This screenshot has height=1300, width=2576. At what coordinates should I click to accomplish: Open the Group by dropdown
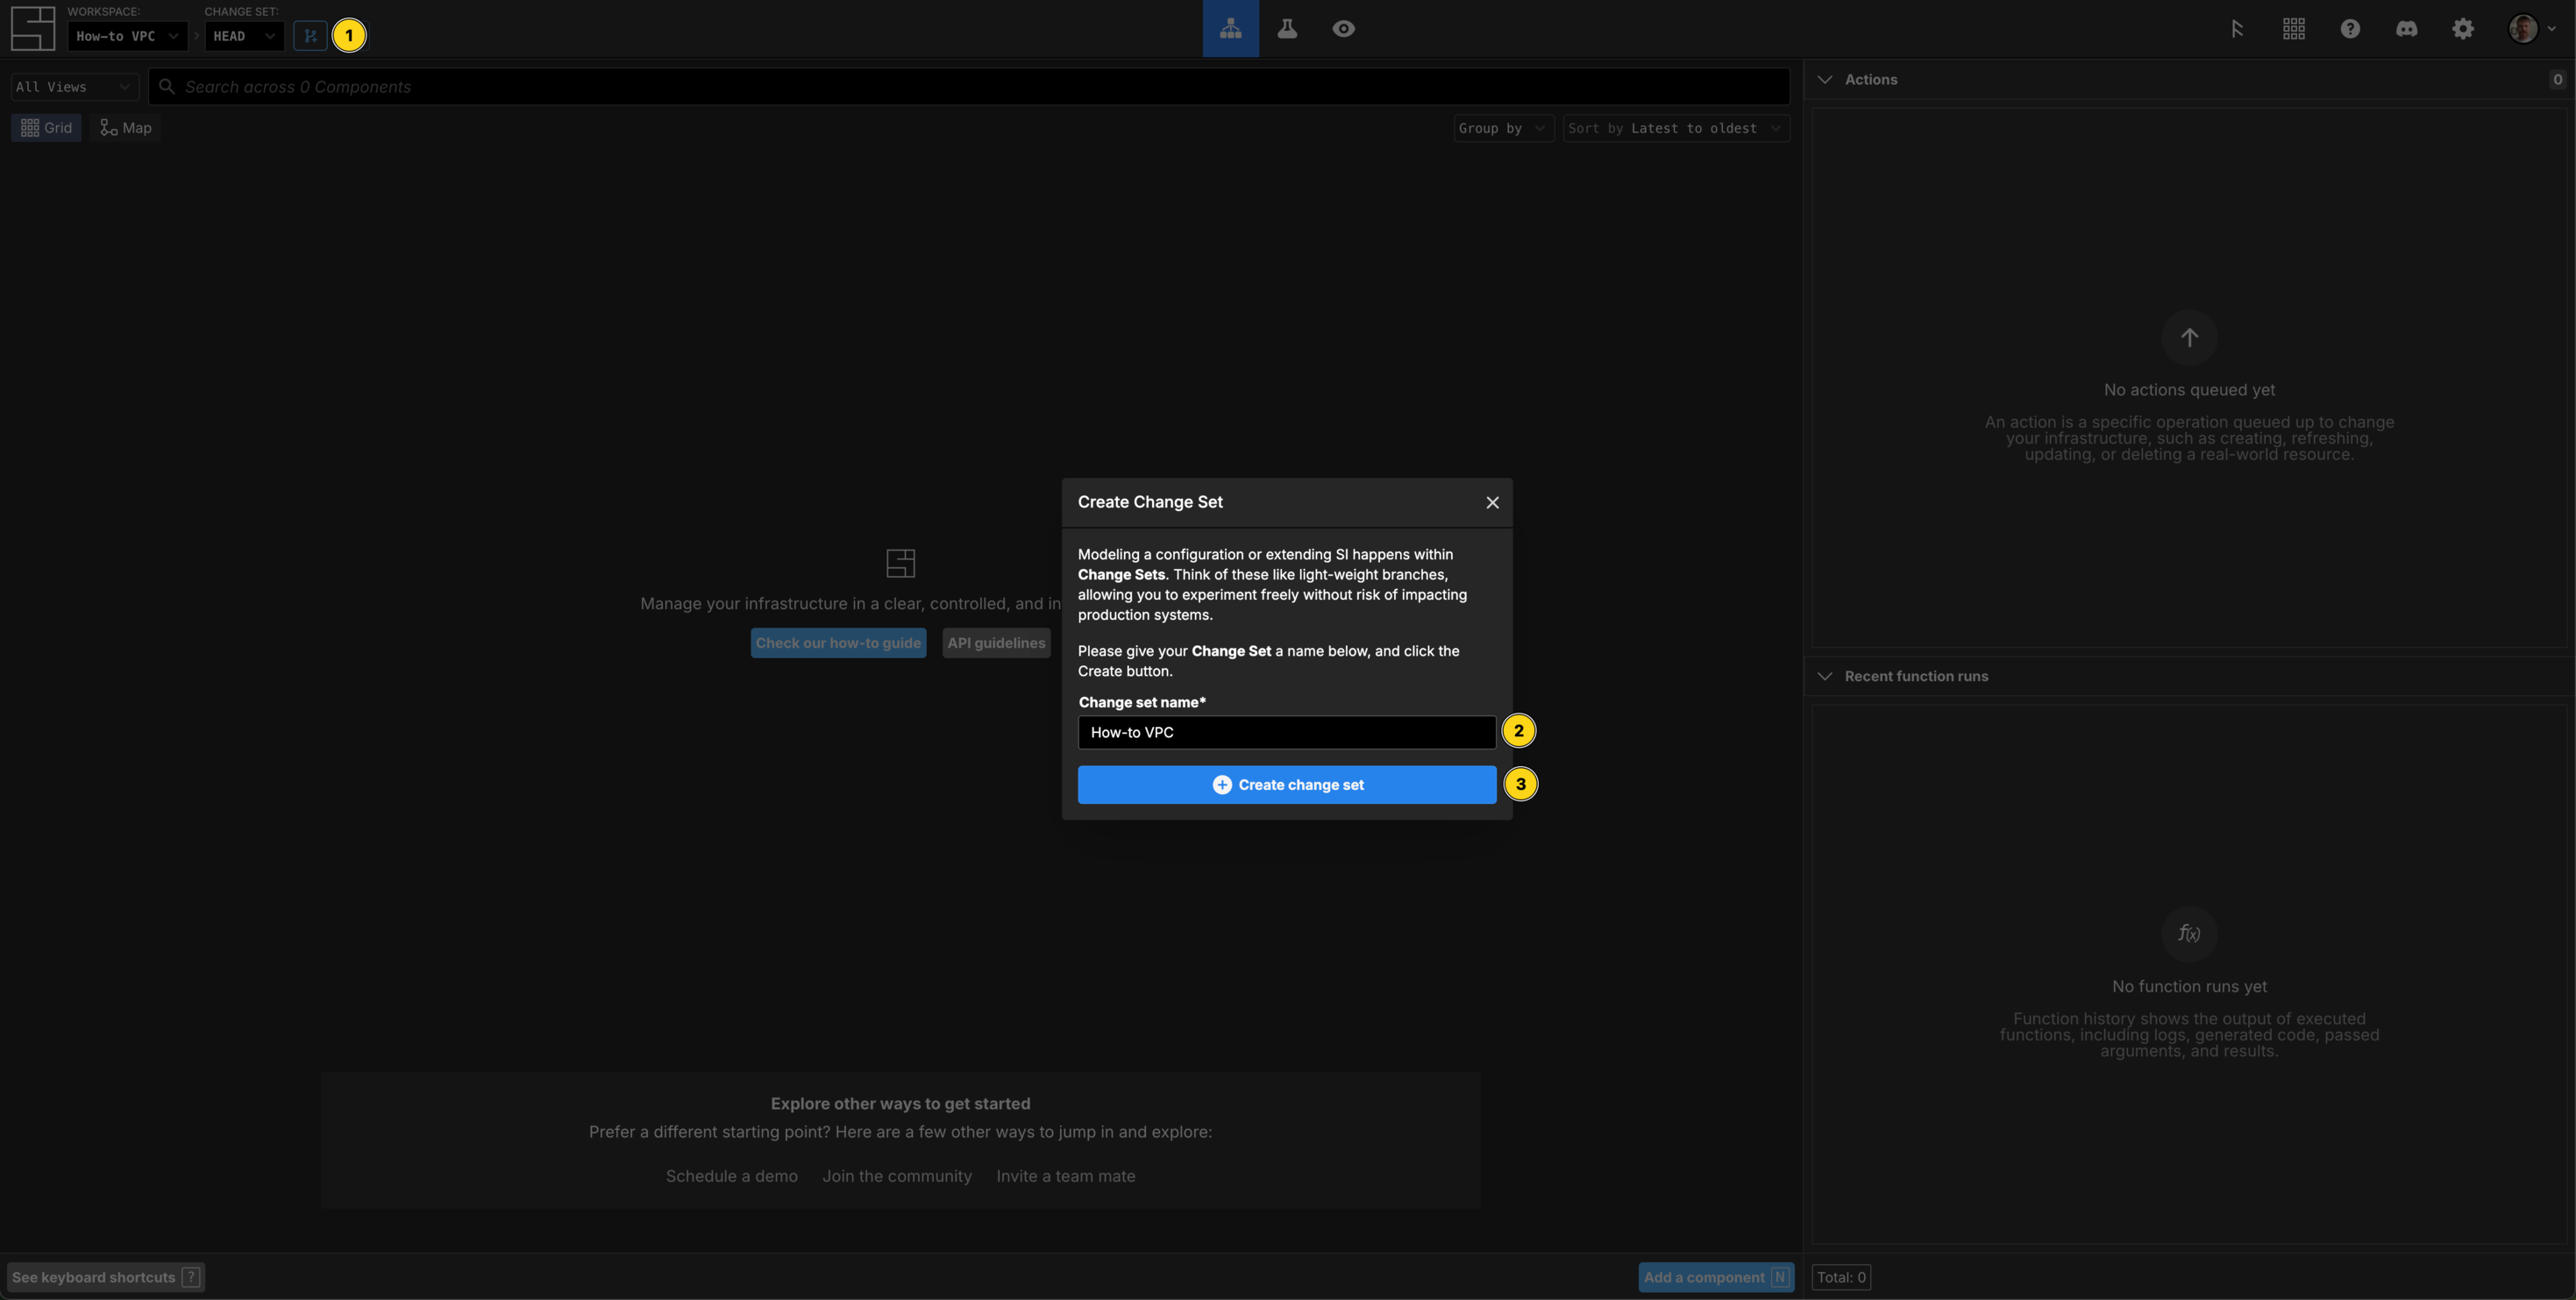[1503, 128]
